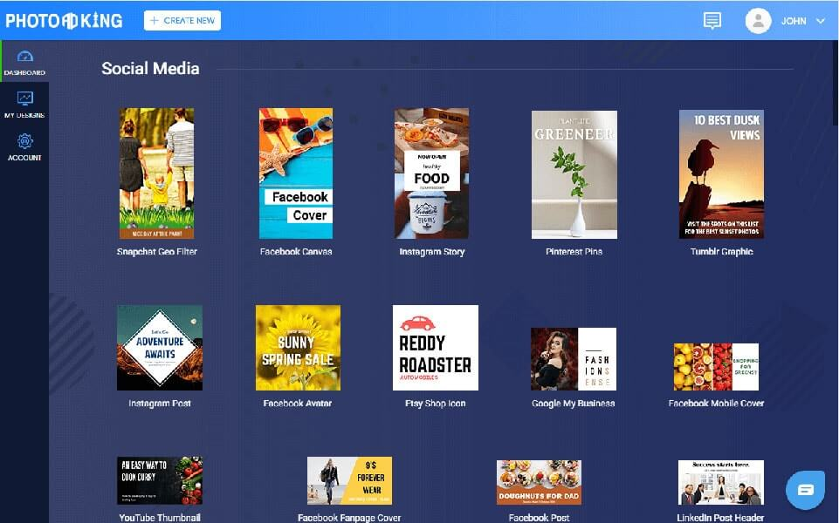This screenshot has width=839, height=523.
Task: Click the Facebook Avatar label
Action: [298, 404]
